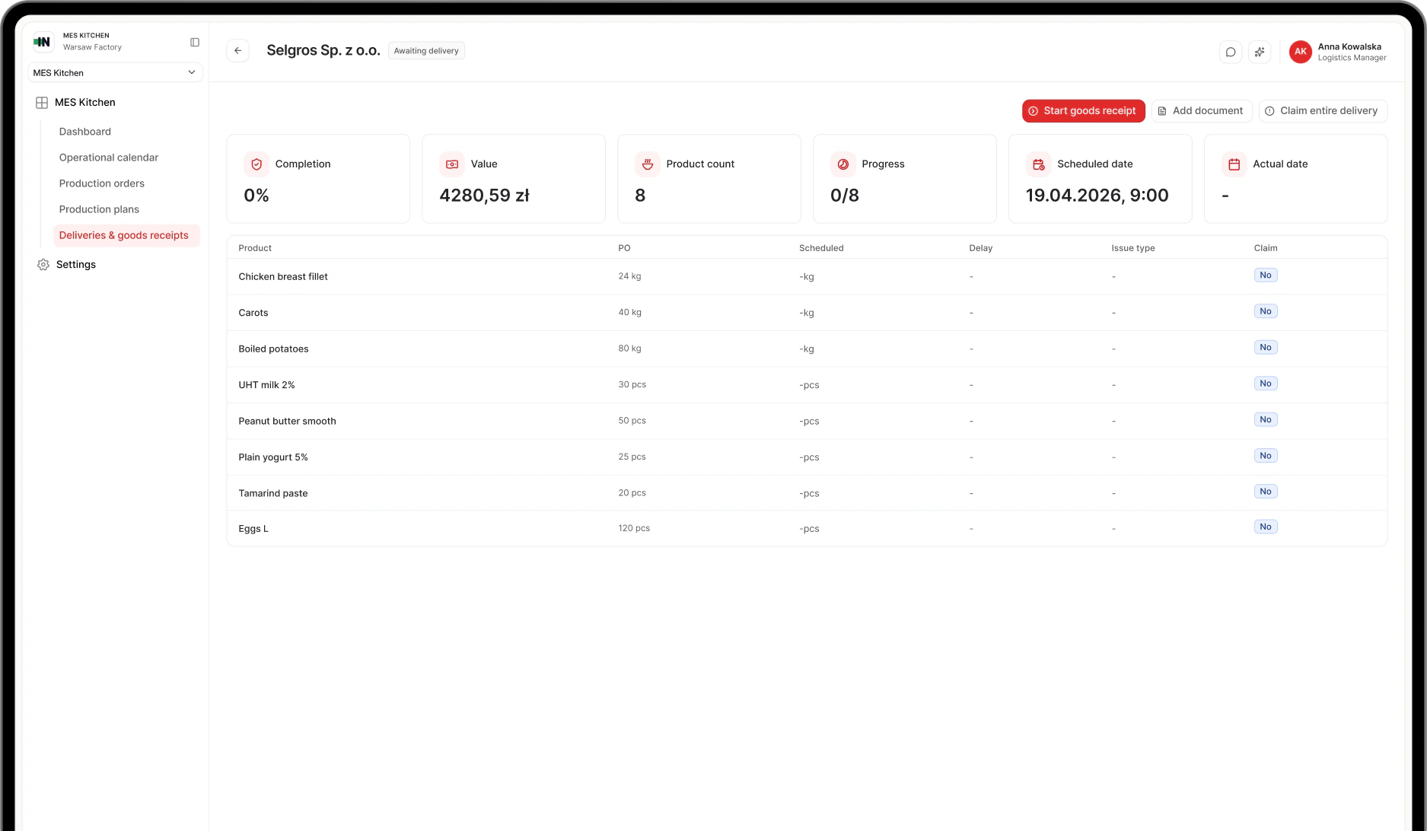This screenshot has height=831, width=1427.
Task: Click the 19.04.2026, 9:00 scheduled date
Action: coord(1097,196)
